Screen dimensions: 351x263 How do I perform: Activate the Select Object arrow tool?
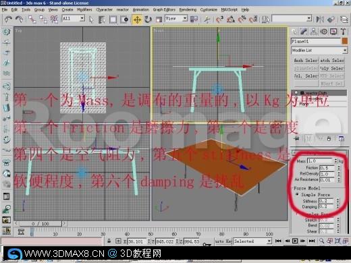coord(91,20)
